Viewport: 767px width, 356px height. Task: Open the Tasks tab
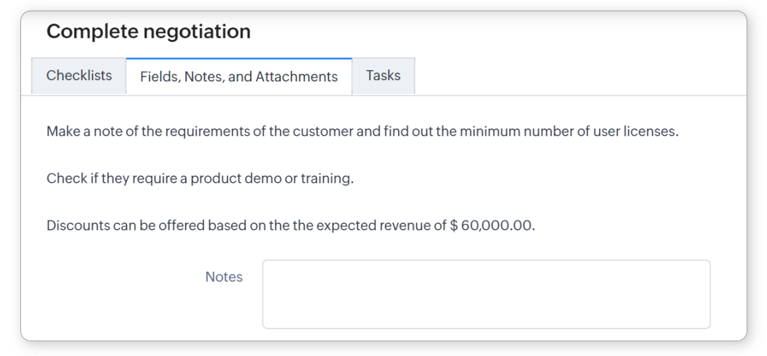[x=383, y=76]
